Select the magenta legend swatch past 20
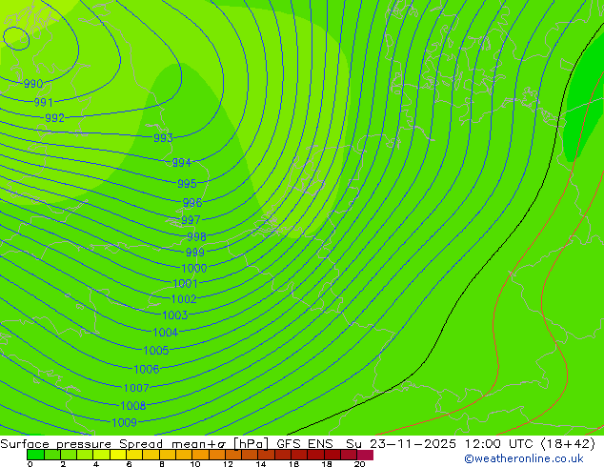 tap(365, 455)
